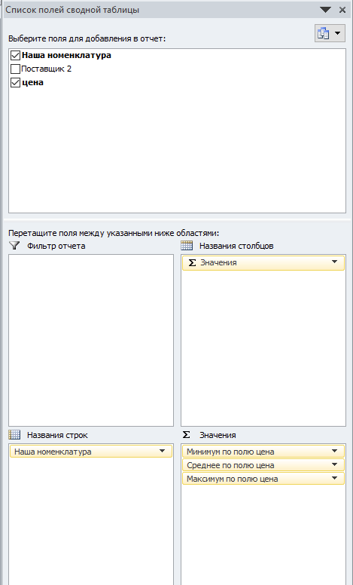Click the grid icon next to 'Названия столбцов'
The image size is (353, 585).
click(187, 246)
